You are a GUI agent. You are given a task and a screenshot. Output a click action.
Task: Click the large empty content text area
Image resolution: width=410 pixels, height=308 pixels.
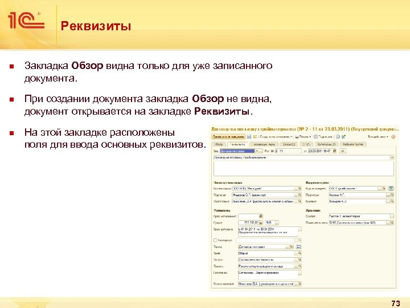pyautogui.click(x=304, y=169)
